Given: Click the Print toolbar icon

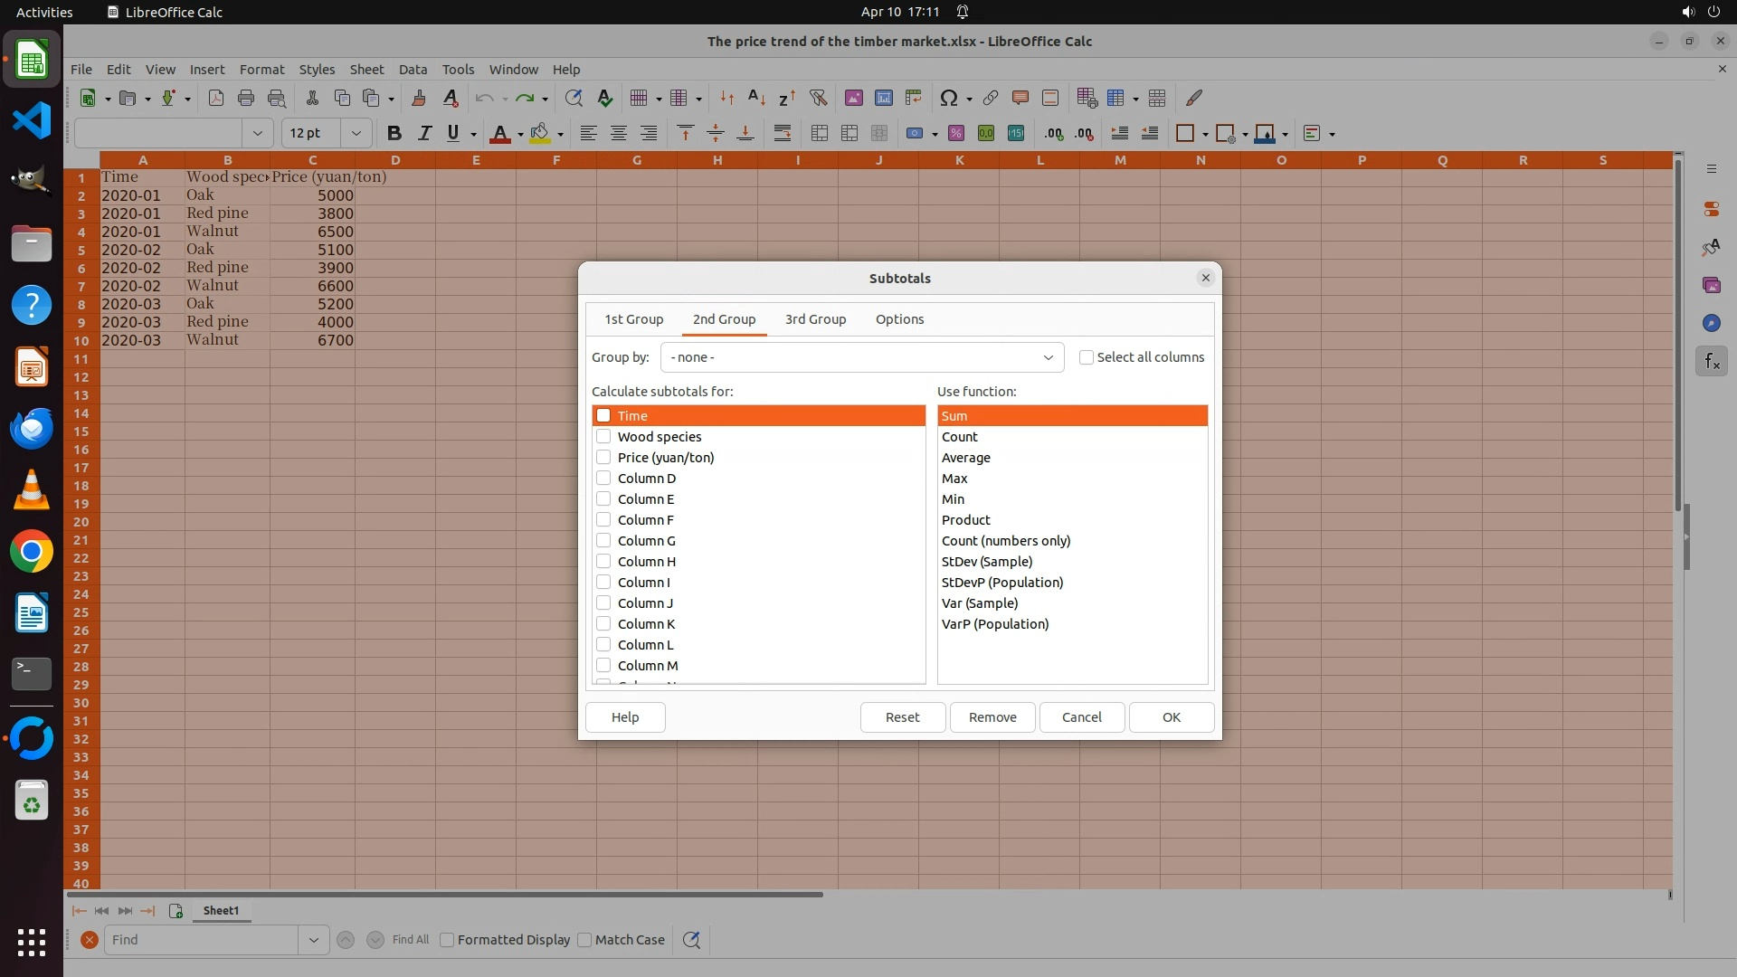Looking at the screenshot, I should tap(245, 98).
